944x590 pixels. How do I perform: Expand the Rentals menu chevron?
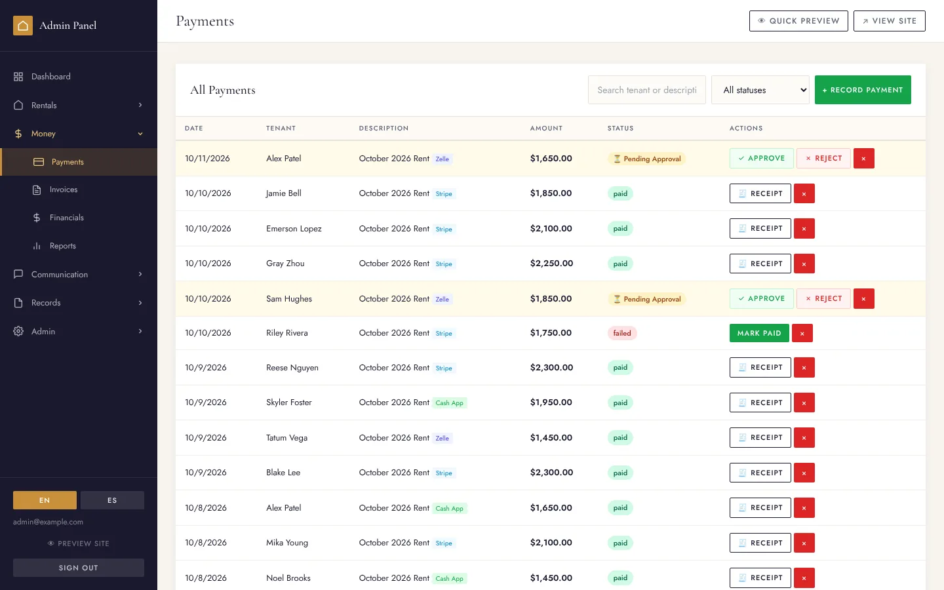pos(140,105)
